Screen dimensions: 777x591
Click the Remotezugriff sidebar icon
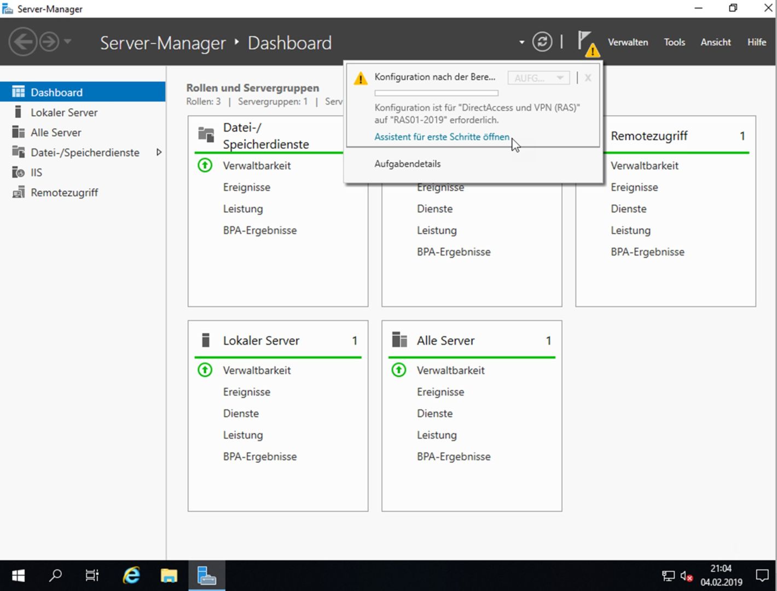click(x=19, y=192)
